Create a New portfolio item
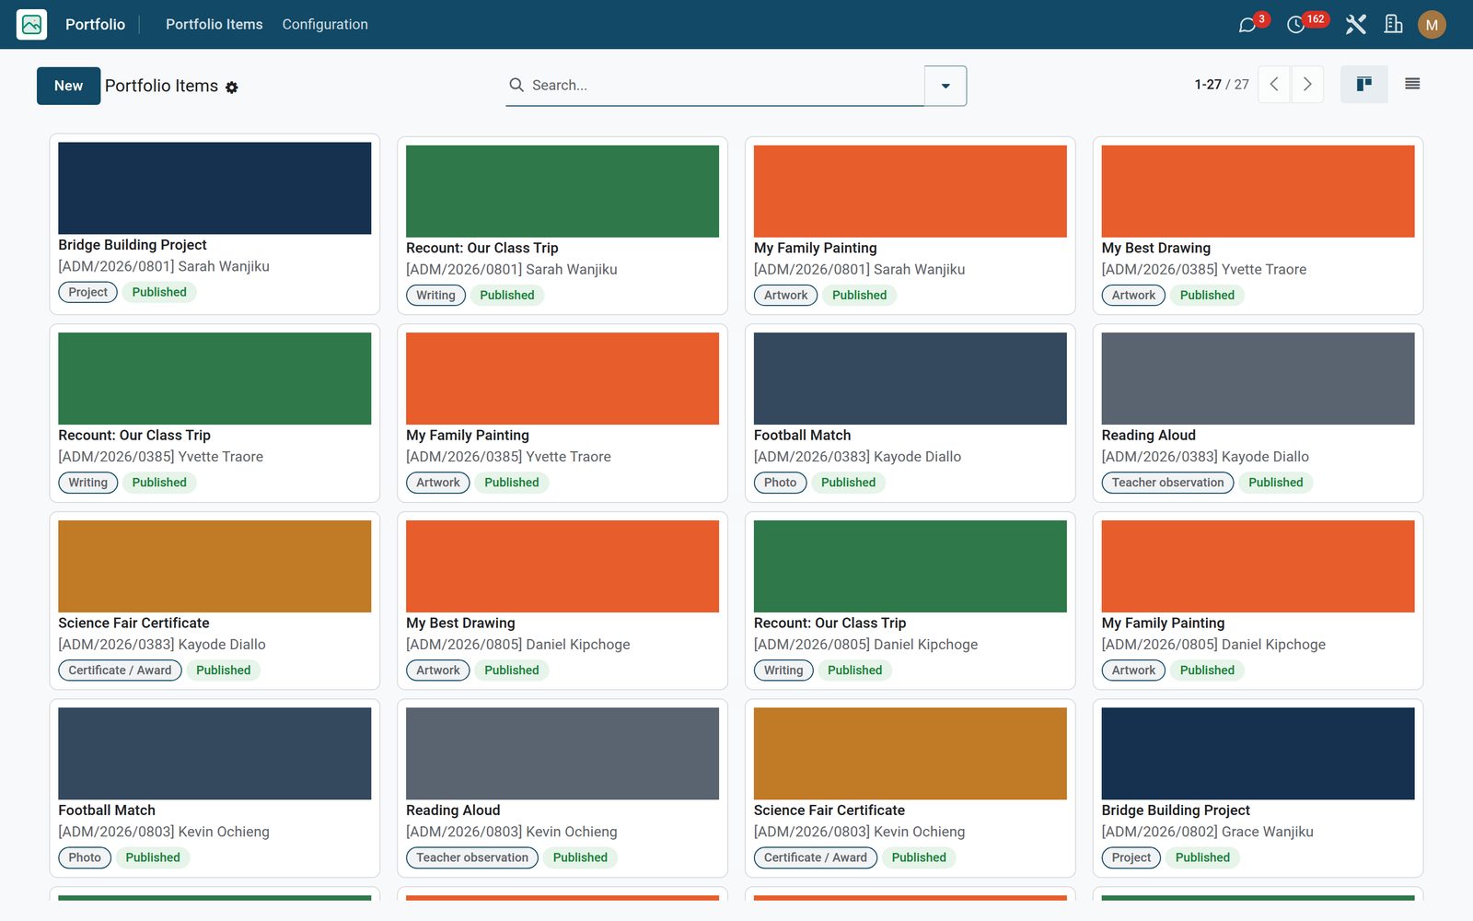 [x=68, y=86]
